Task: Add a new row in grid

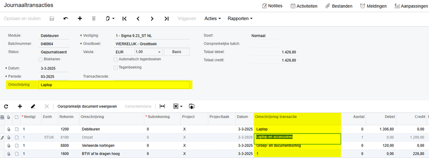Action: [20, 106]
